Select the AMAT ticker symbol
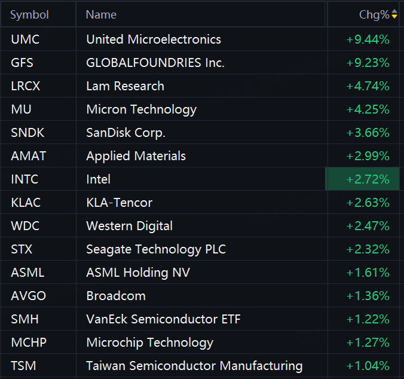404x379 pixels. pos(28,156)
